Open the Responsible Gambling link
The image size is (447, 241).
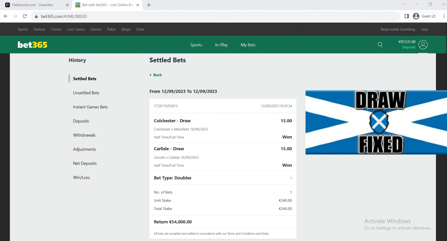pyautogui.click(x=398, y=29)
